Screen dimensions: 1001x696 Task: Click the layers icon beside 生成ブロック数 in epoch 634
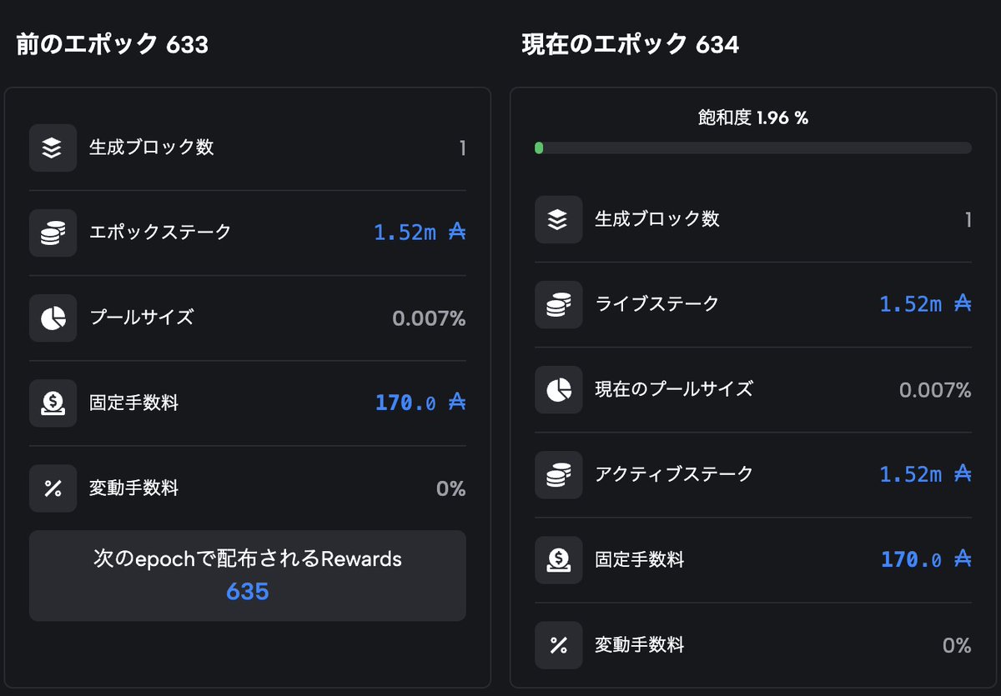558,219
